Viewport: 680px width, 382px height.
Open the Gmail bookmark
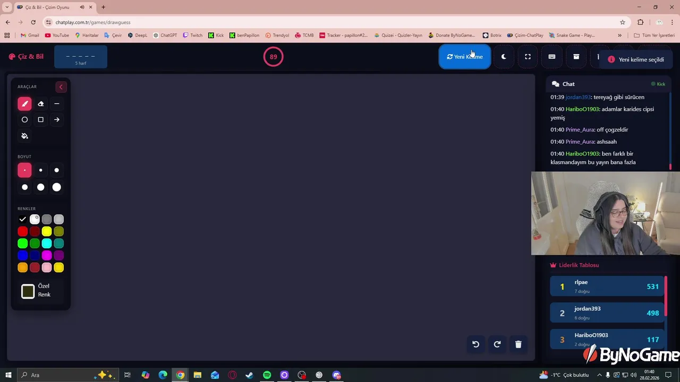[x=30, y=36]
